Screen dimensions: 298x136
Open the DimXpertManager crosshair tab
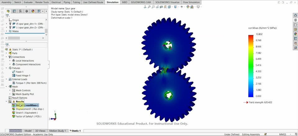pyautogui.click(x=27, y=11)
